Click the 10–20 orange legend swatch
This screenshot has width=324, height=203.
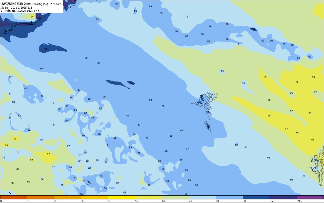pyautogui.click(x=40, y=197)
